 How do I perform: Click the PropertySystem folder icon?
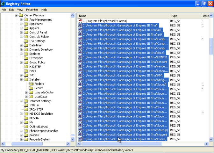click(x=26, y=140)
